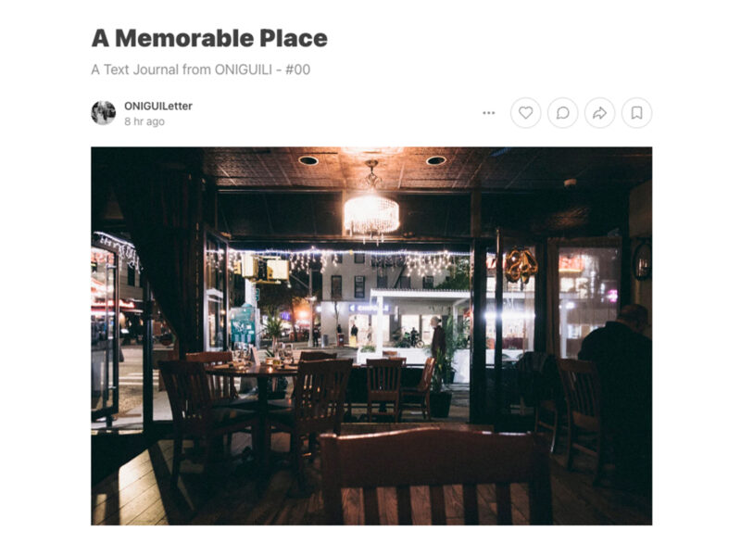Click the round dining table with glasses
Screen dimensions: 741x556
256,373
